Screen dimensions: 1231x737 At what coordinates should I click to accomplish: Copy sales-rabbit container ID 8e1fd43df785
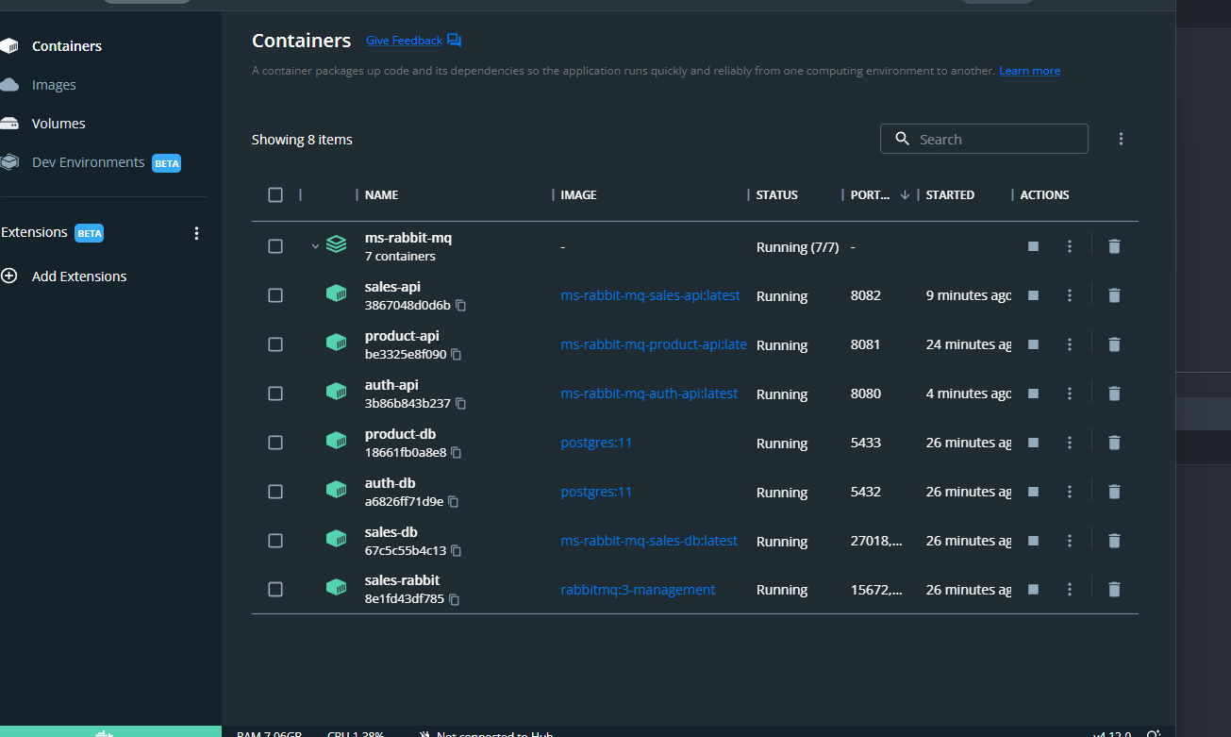pyautogui.click(x=455, y=599)
